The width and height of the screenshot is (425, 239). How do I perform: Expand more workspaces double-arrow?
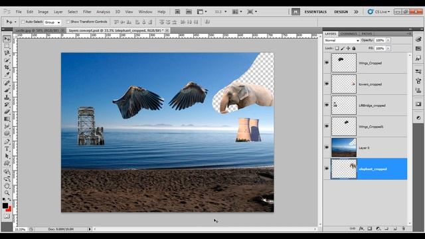[356, 12]
